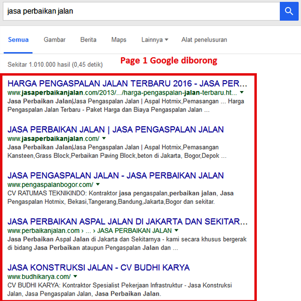Viewport: 301px width, 301px height.
Task: Select the Semua tab
Action: point(18,40)
